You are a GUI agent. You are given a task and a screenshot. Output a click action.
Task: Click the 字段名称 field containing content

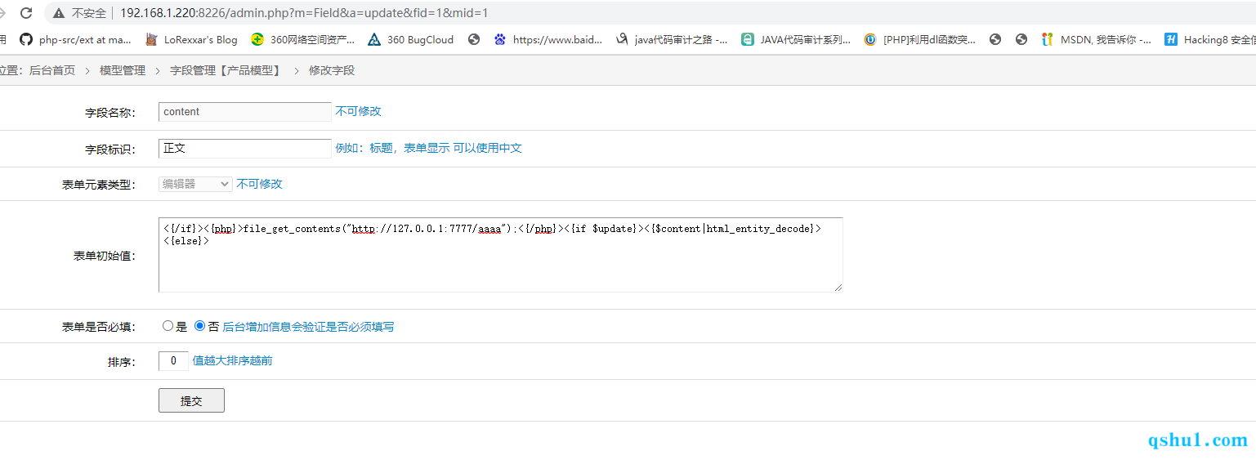[245, 112]
